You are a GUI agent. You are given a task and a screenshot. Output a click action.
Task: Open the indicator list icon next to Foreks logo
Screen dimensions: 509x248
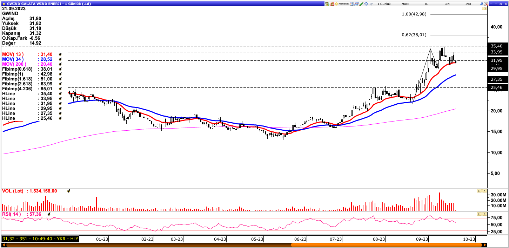pos(352,4)
